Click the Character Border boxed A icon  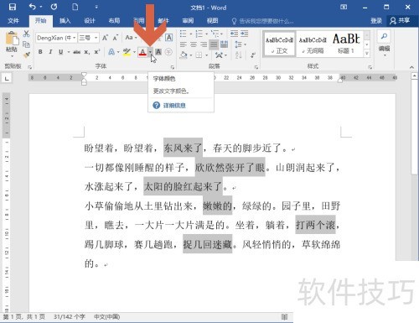tap(168, 38)
